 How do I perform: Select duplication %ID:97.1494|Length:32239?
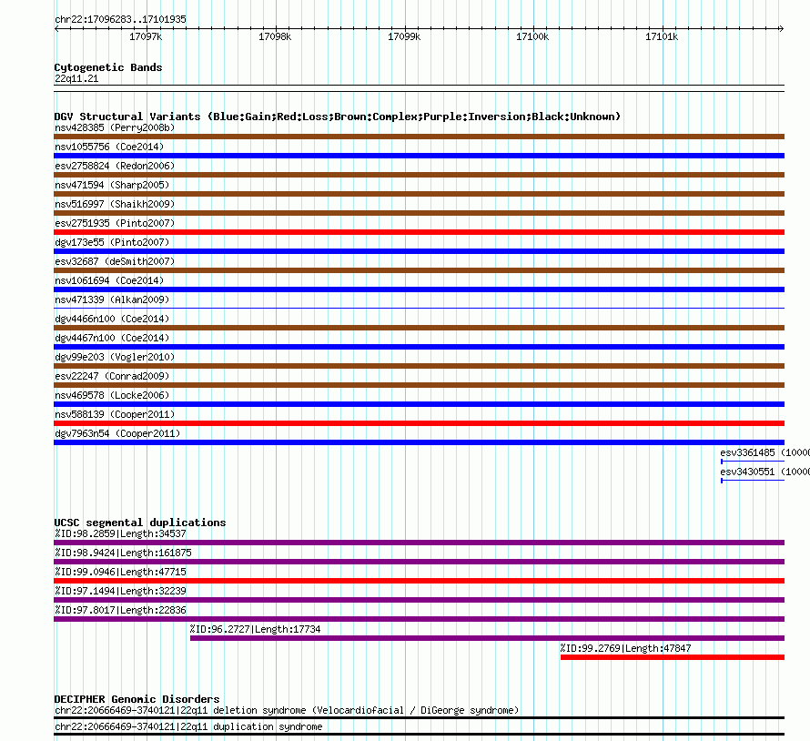point(120,591)
